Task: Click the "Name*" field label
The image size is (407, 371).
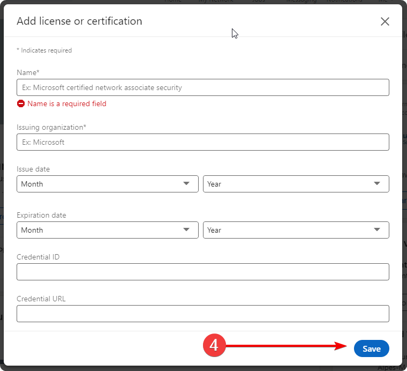Action: point(28,72)
